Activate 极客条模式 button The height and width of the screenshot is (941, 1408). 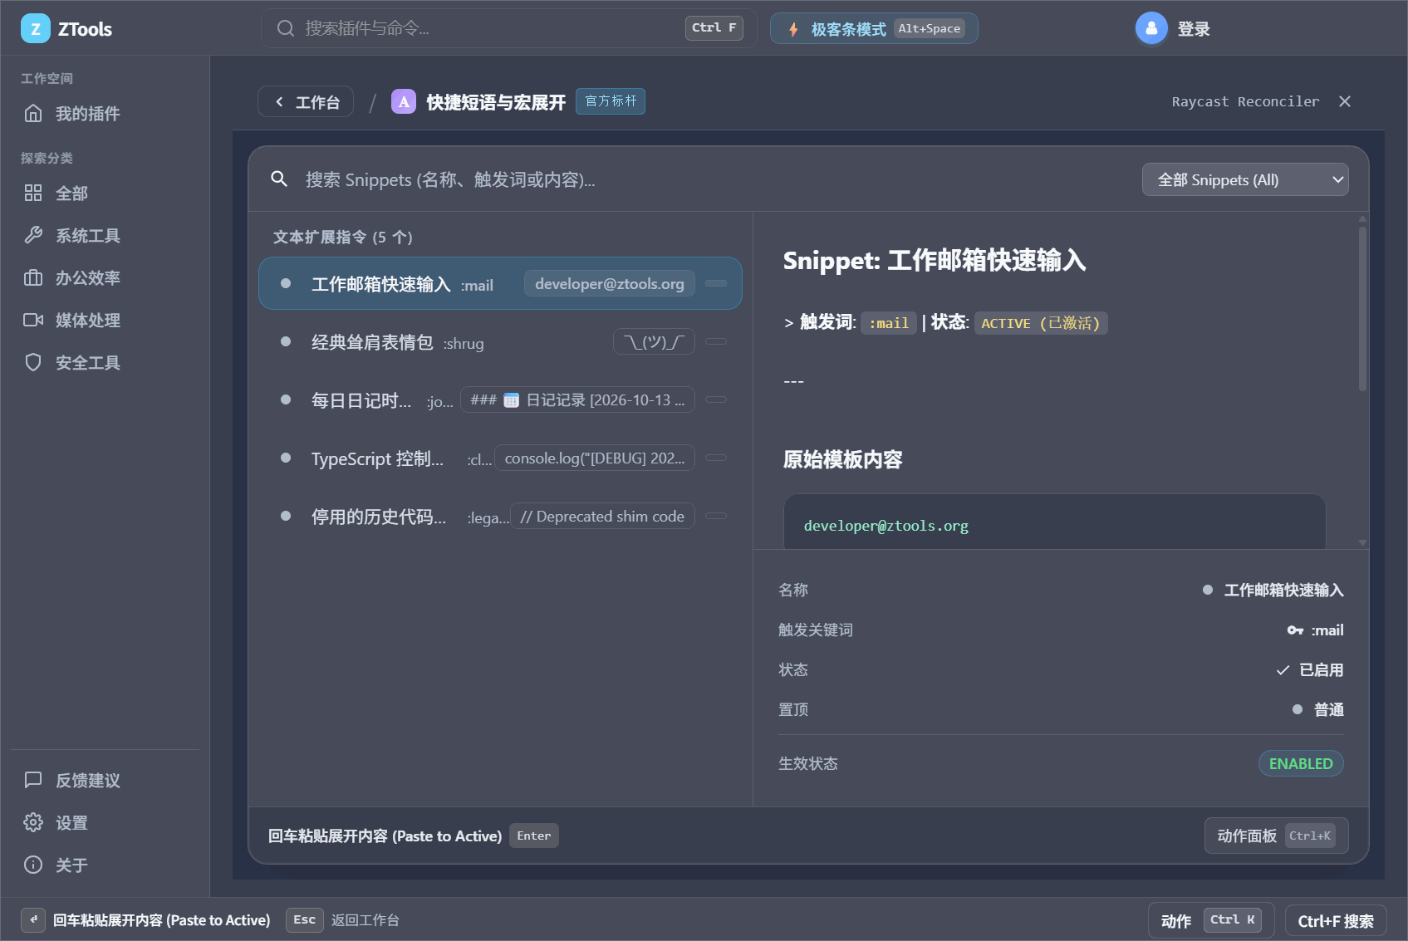[x=874, y=29]
